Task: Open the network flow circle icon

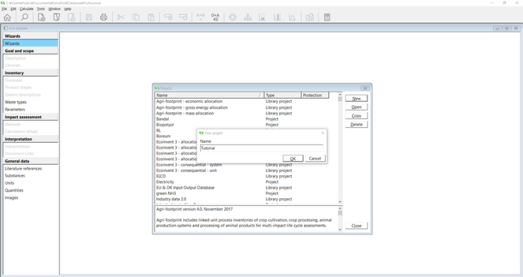Action: click(233, 18)
